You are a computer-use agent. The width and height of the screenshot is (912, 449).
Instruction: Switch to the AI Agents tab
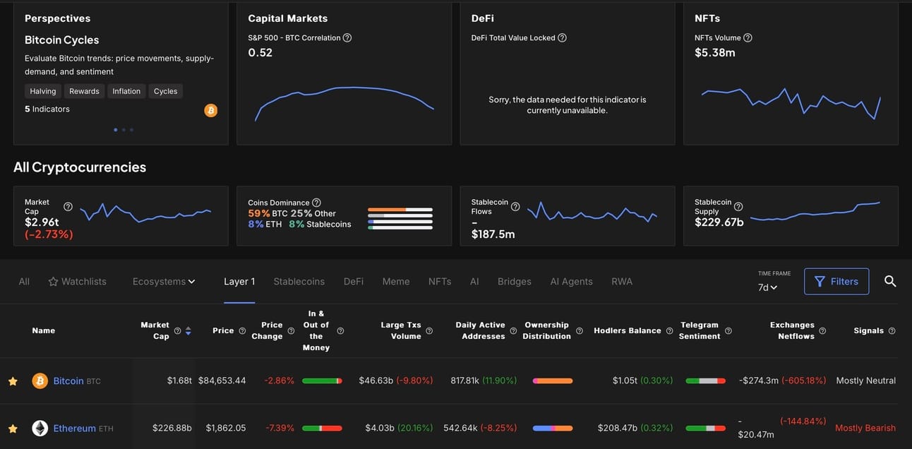tap(572, 282)
